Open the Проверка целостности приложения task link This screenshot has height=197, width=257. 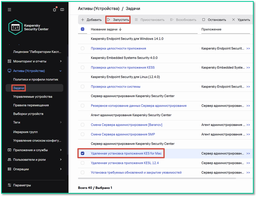pos(119,49)
